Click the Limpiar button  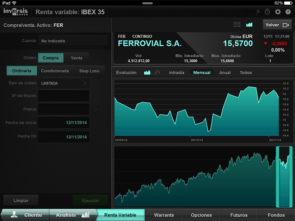click(x=20, y=200)
